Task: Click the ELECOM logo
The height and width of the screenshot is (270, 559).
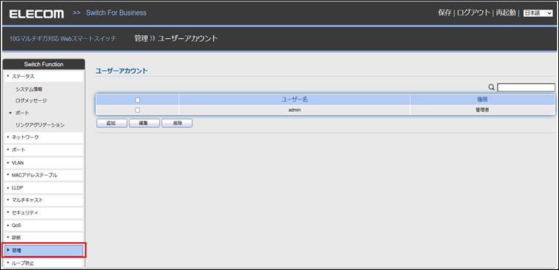Action: click(37, 14)
